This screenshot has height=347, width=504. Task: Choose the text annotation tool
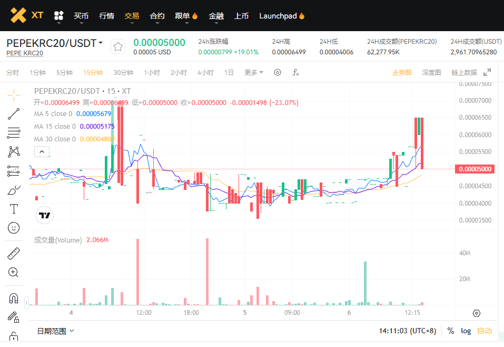tap(14, 209)
